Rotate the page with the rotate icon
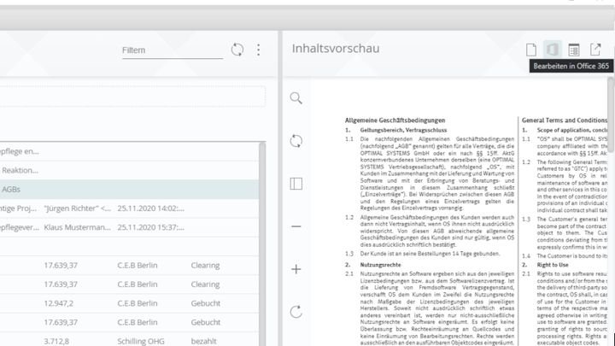The image size is (615, 346). [296, 312]
